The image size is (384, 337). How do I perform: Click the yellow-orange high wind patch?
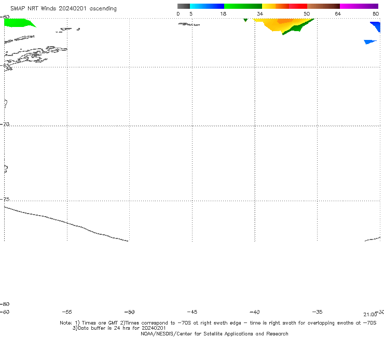pos(279,24)
